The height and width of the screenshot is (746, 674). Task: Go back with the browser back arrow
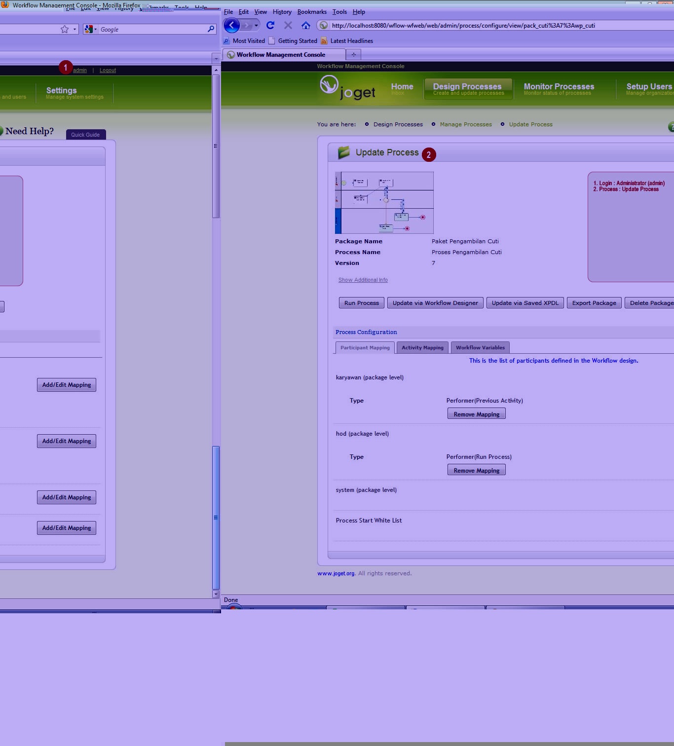231,25
